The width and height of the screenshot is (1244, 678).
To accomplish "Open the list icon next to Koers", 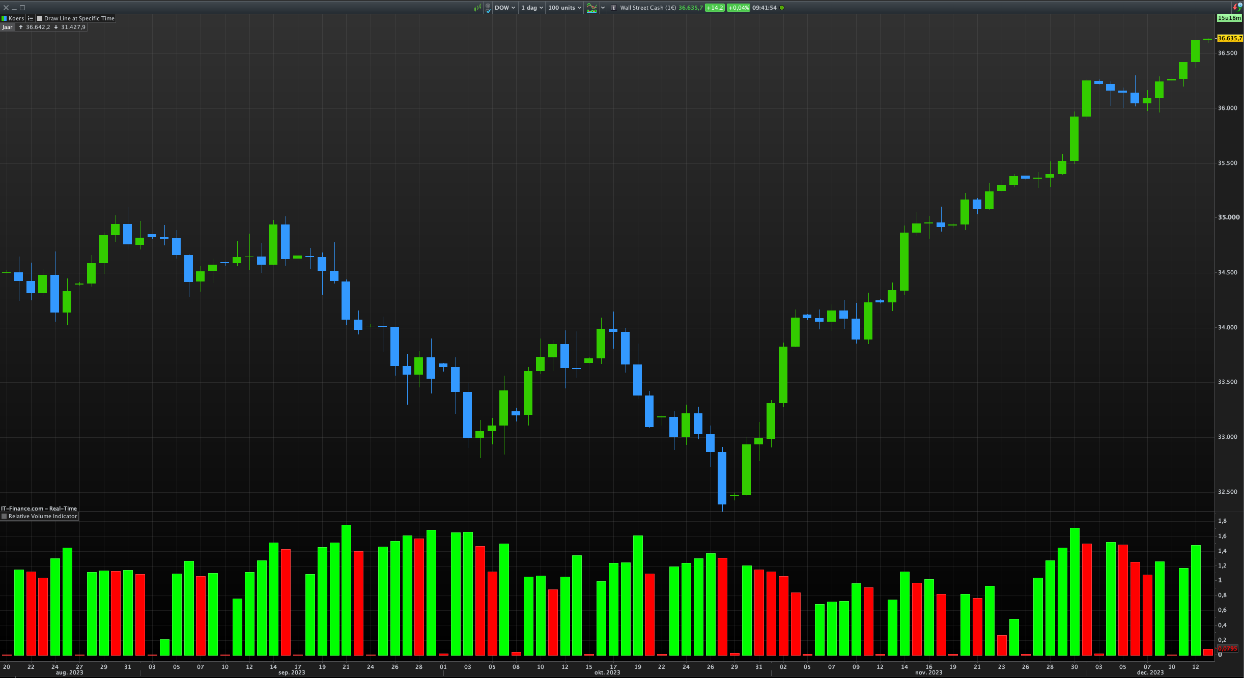I will point(31,18).
